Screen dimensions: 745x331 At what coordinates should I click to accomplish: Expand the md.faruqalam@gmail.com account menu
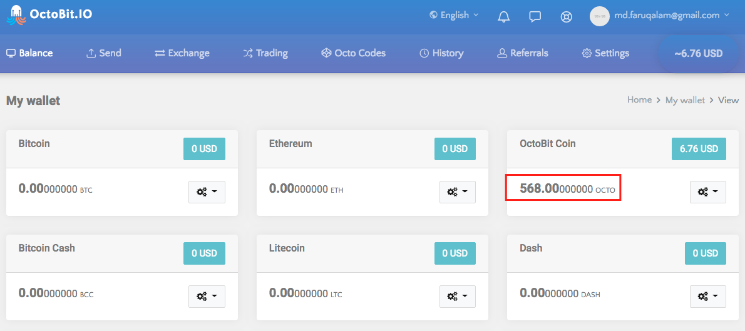[x=671, y=15]
